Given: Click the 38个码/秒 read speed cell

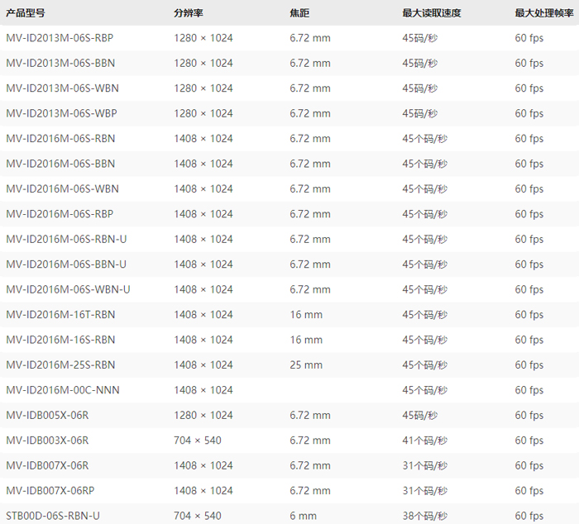Looking at the screenshot, I should [424, 516].
